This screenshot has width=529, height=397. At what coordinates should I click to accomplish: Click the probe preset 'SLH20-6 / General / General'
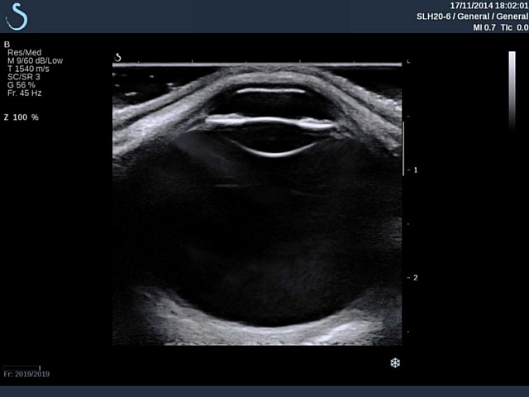click(472, 17)
